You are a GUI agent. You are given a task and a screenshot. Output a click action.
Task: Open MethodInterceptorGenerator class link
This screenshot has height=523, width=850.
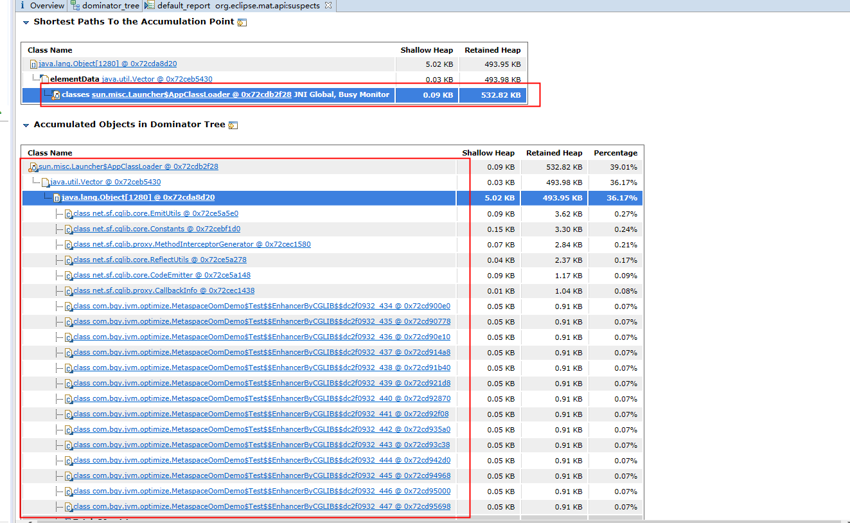pyautogui.click(x=192, y=244)
